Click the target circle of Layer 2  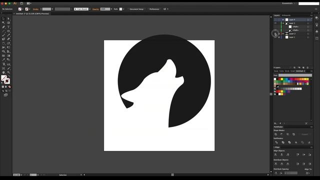(308, 33)
